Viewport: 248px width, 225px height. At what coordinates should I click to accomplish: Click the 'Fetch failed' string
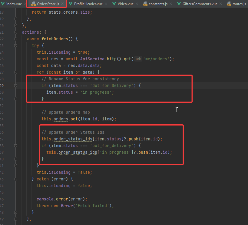pos(92,206)
